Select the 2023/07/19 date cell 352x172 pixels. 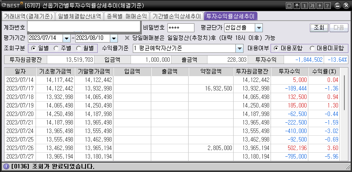tap(20, 106)
